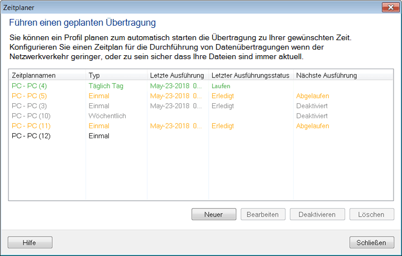Screen dimensions: 402x256
Task: Click the Neuer button
Action: pyautogui.click(x=213, y=215)
